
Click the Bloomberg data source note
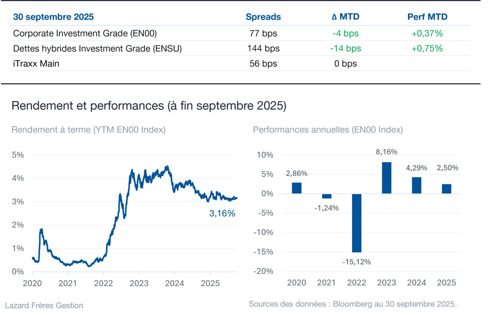(x=353, y=304)
